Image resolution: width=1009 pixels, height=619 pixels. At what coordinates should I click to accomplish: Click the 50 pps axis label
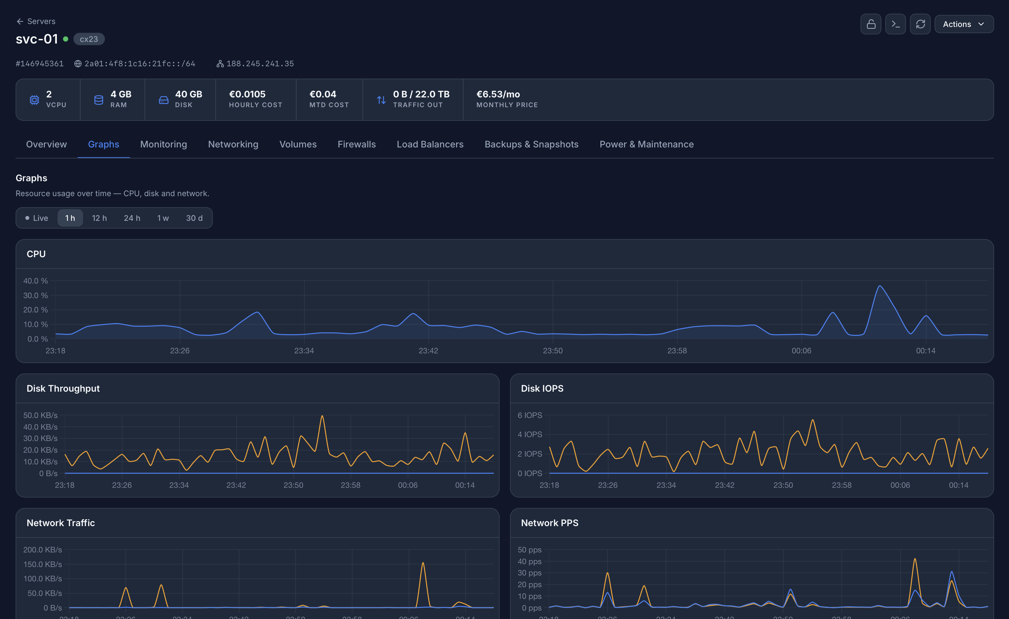coord(530,550)
